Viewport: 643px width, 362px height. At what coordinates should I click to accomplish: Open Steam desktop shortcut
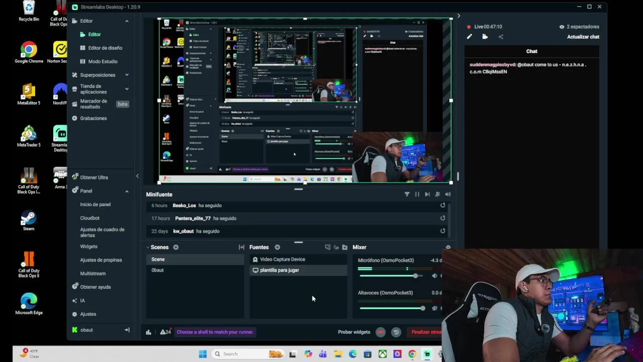[x=29, y=221]
